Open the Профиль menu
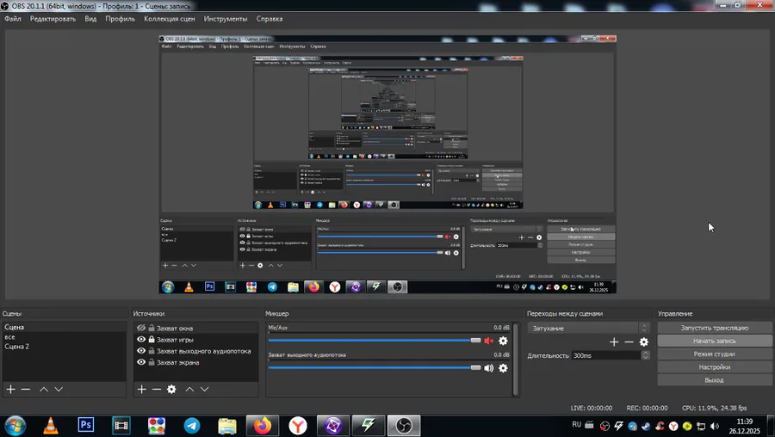The height and width of the screenshot is (437, 775). [x=120, y=19]
